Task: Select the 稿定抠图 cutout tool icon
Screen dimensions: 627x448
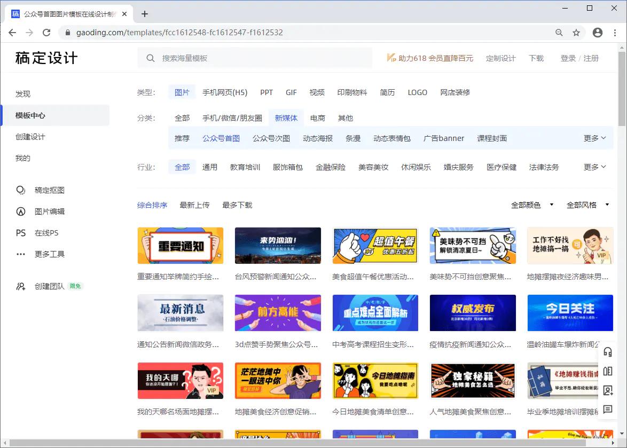Action: tap(21, 190)
